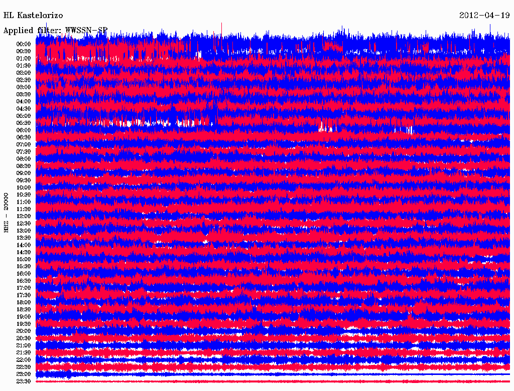Screen dimensions: 514x391
Task: Click the 2012-04-19 date text
Action: tap(484, 16)
